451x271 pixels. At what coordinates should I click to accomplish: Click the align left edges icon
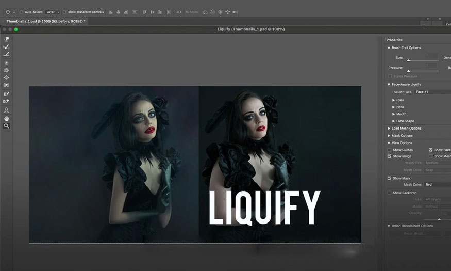tap(110, 12)
